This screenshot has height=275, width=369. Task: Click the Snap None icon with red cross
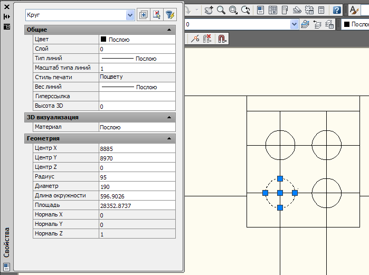pos(207,39)
